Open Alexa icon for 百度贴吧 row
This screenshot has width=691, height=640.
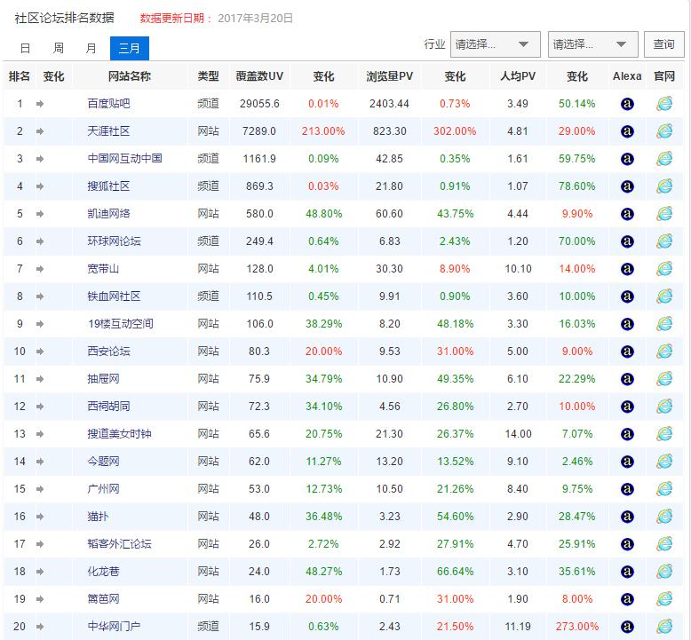(627, 104)
